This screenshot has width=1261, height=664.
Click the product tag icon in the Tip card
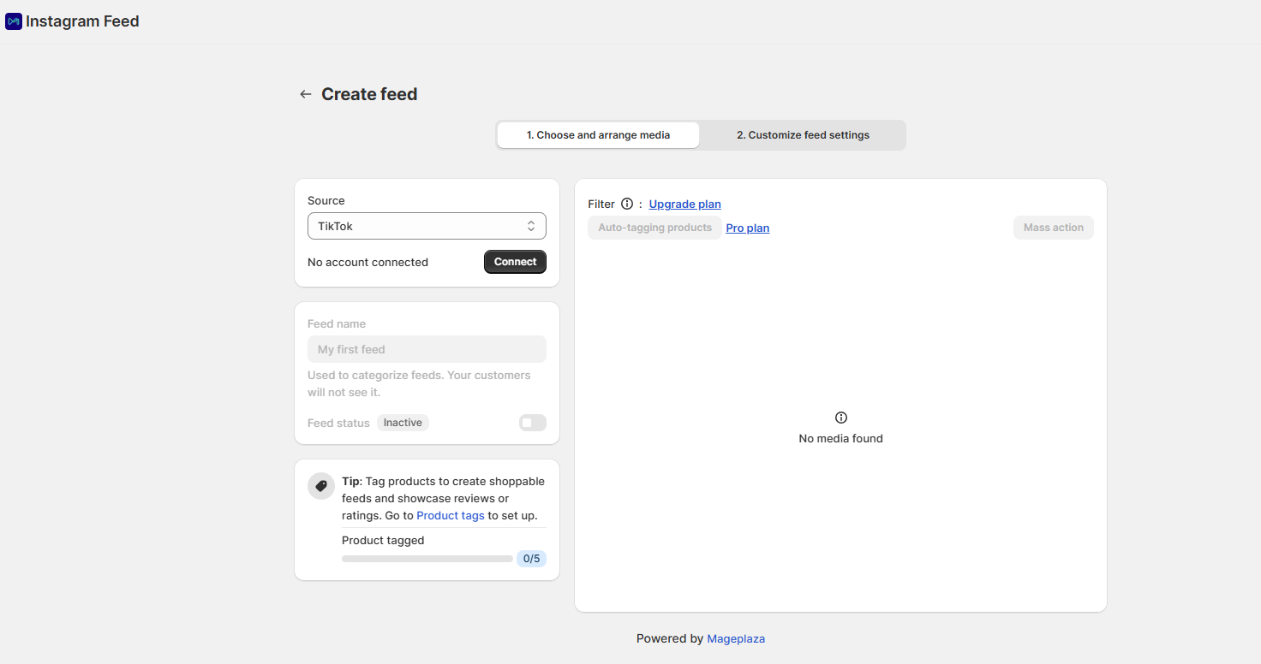pyautogui.click(x=321, y=486)
